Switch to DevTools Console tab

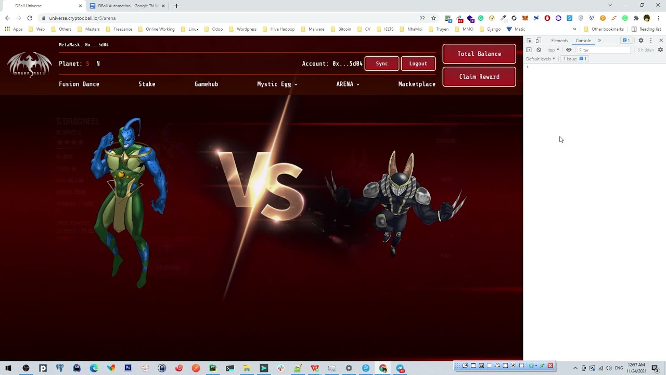[x=583, y=41]
